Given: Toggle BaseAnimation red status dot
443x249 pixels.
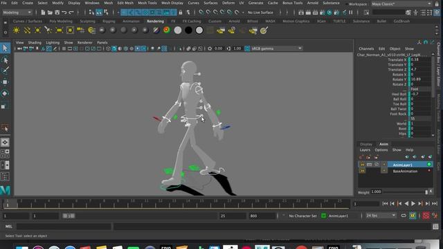Looking at the screenshot, I should tap(429, 171).
